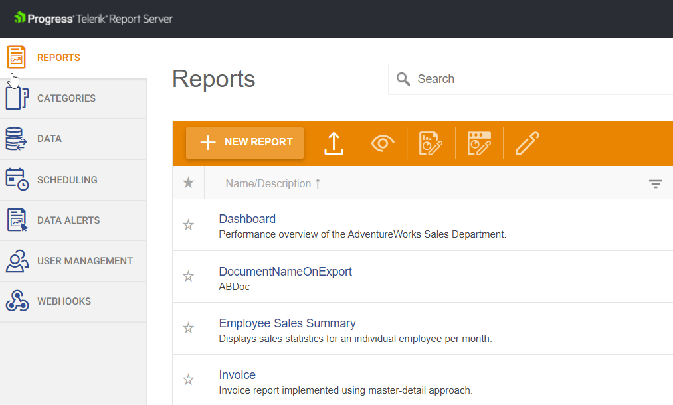Open the web report designer icon

click(x=479, y=143)
